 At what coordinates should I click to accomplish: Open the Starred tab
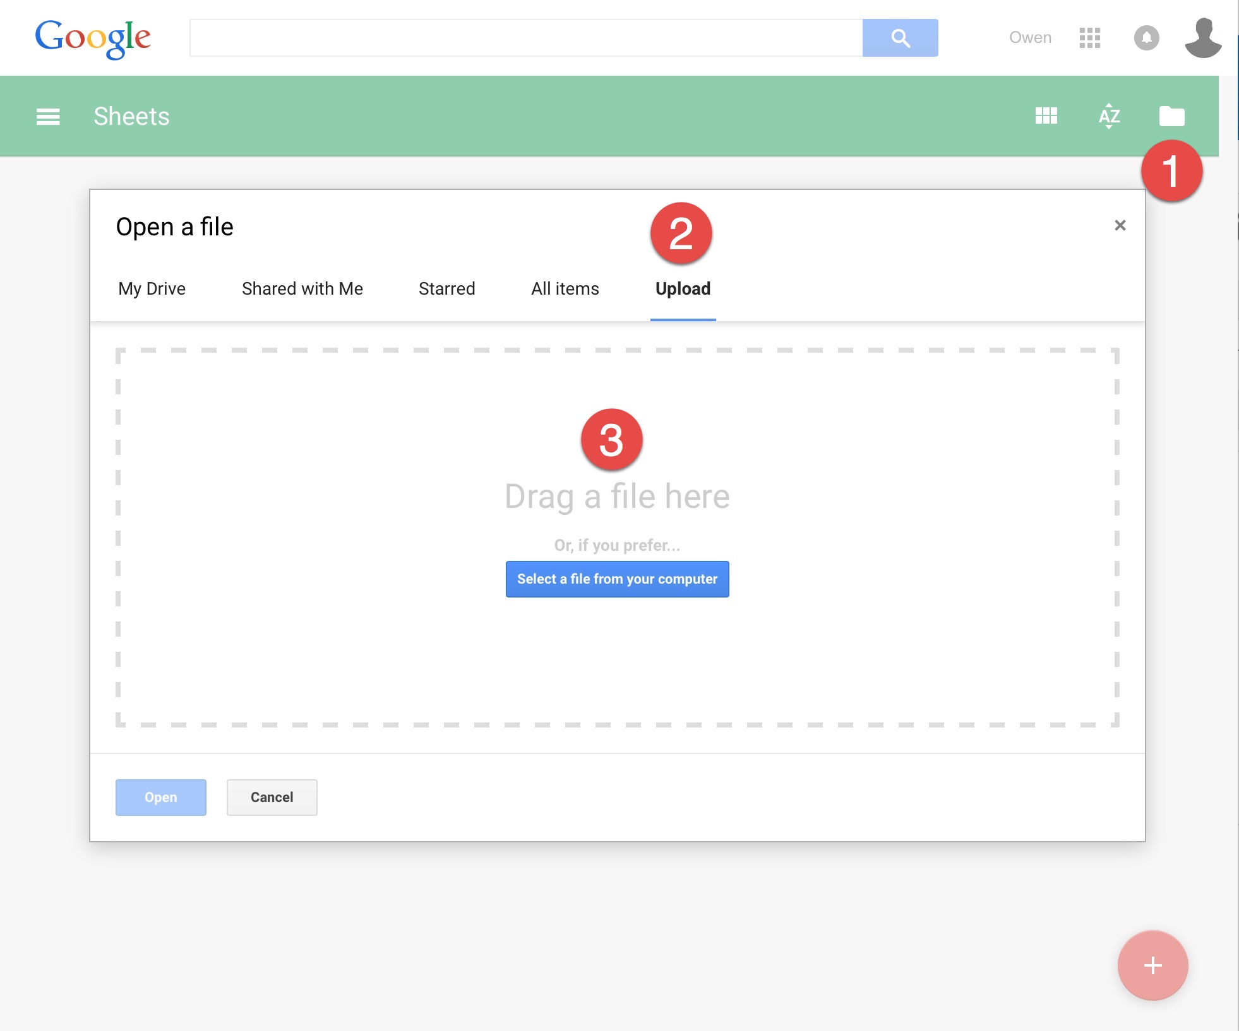[446, 288]
